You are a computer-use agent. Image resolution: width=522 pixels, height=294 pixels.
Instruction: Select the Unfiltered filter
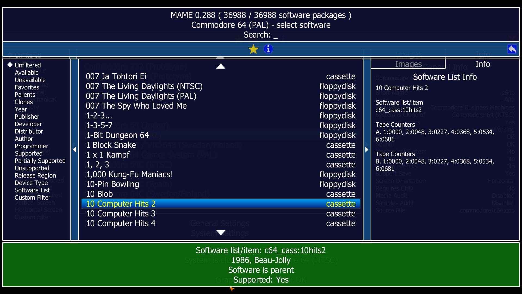pyautogui.click(x=28, y=65)
